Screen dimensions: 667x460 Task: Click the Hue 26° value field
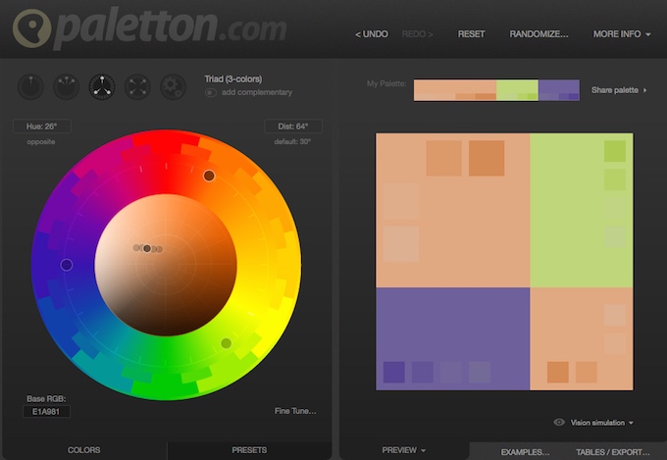tap(41, 127)
